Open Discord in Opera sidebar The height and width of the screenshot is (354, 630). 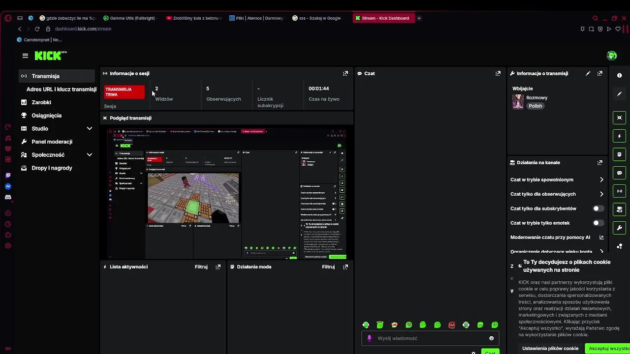(8, 197)
